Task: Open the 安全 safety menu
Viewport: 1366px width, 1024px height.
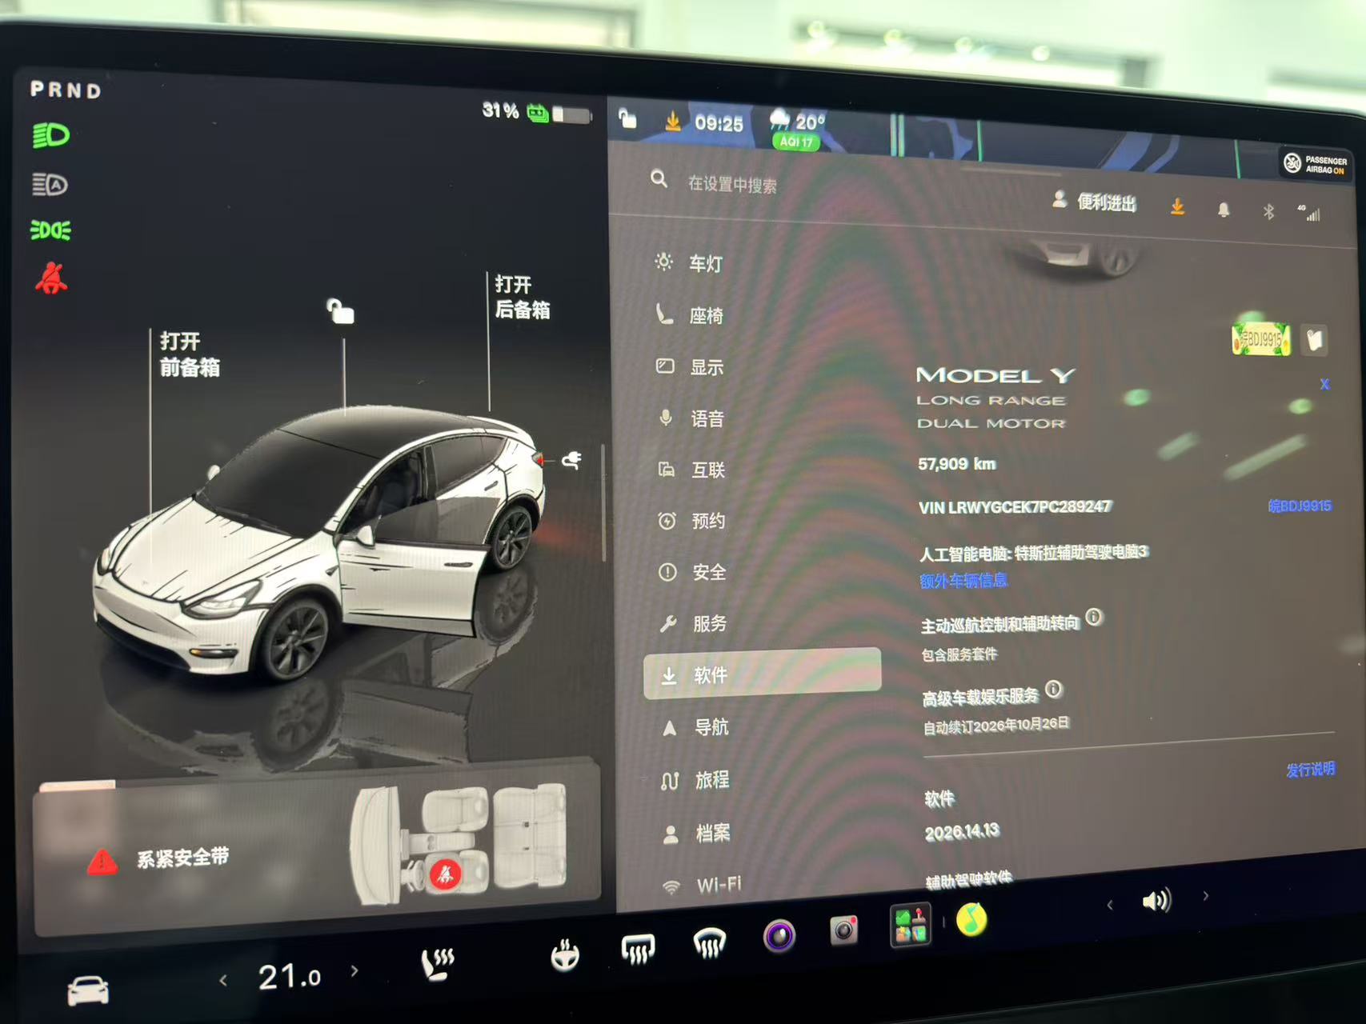Action: (x=692, y=572)
